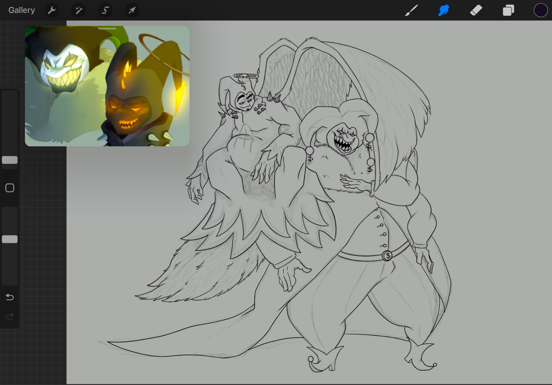Open the Gallery view
This screenshot has width=552, height=385.
pos(22,10)
